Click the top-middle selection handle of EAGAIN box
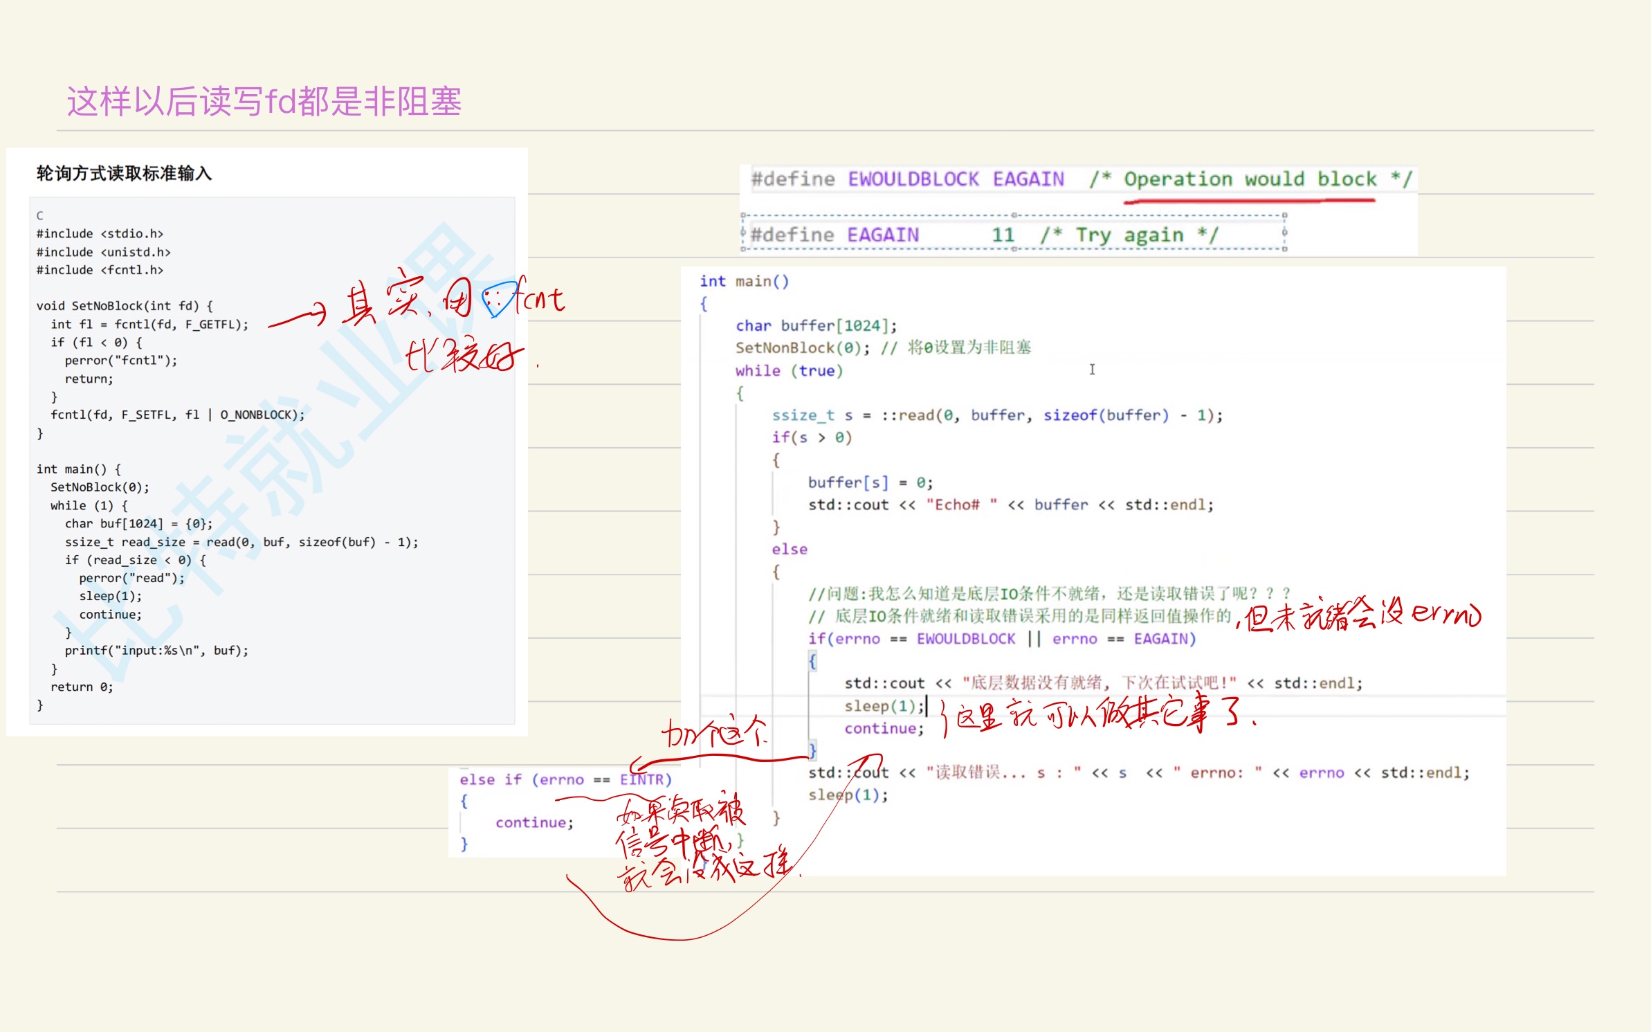Image resolution: width=1651 pixels, height=1032 pixels. (x=1014, y=215)
